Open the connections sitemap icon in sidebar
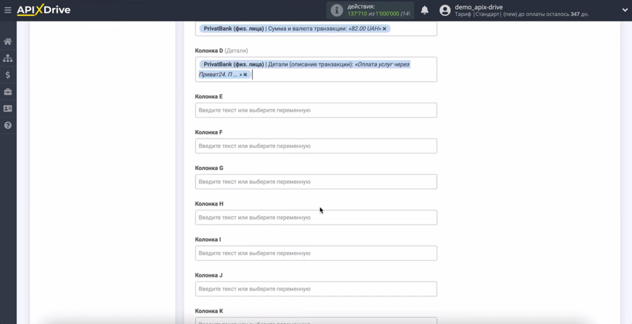This screenshot has width=632, height=324. point(8,58)
